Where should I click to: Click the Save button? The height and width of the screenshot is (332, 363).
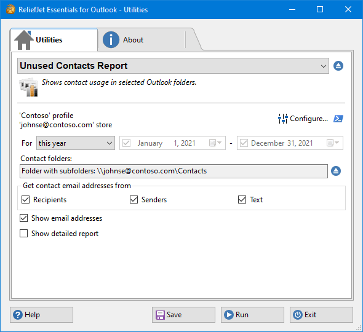(x=183, y=315)
